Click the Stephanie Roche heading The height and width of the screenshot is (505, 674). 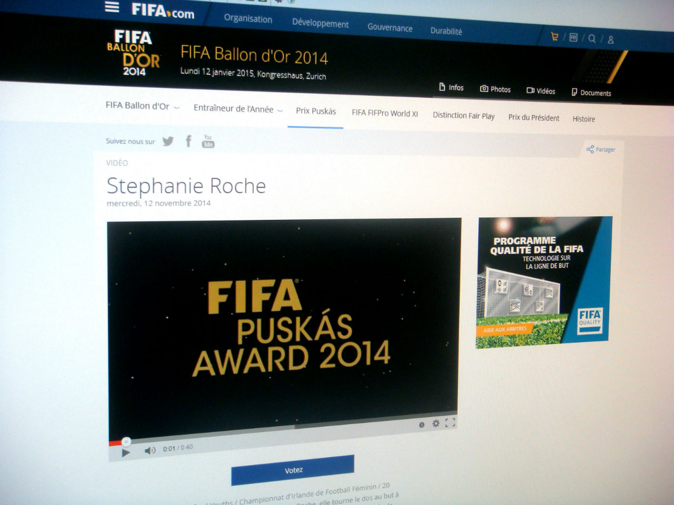[186, 186]
